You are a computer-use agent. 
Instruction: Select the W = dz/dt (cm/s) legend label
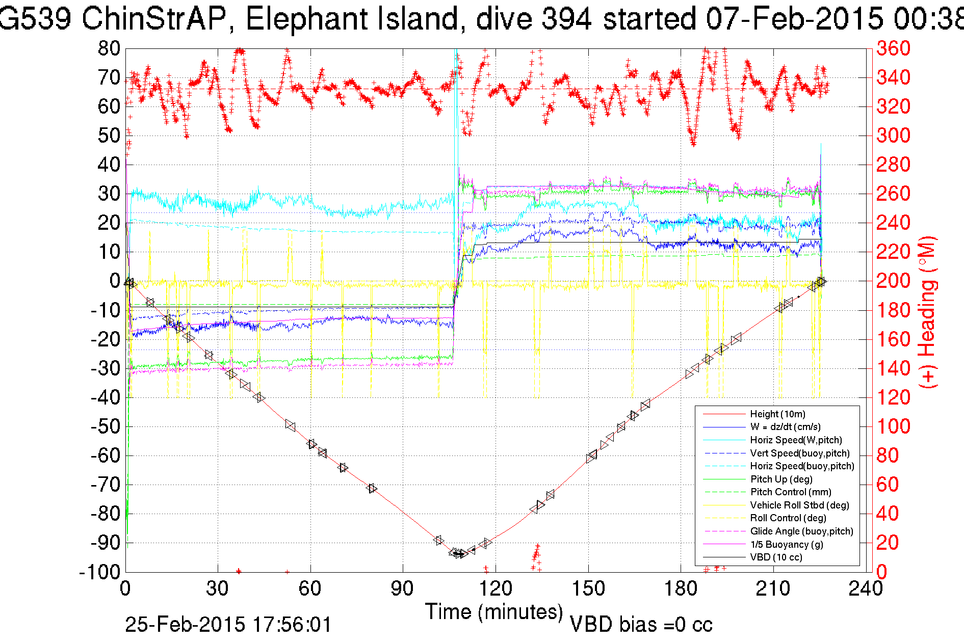pos(785,427)
